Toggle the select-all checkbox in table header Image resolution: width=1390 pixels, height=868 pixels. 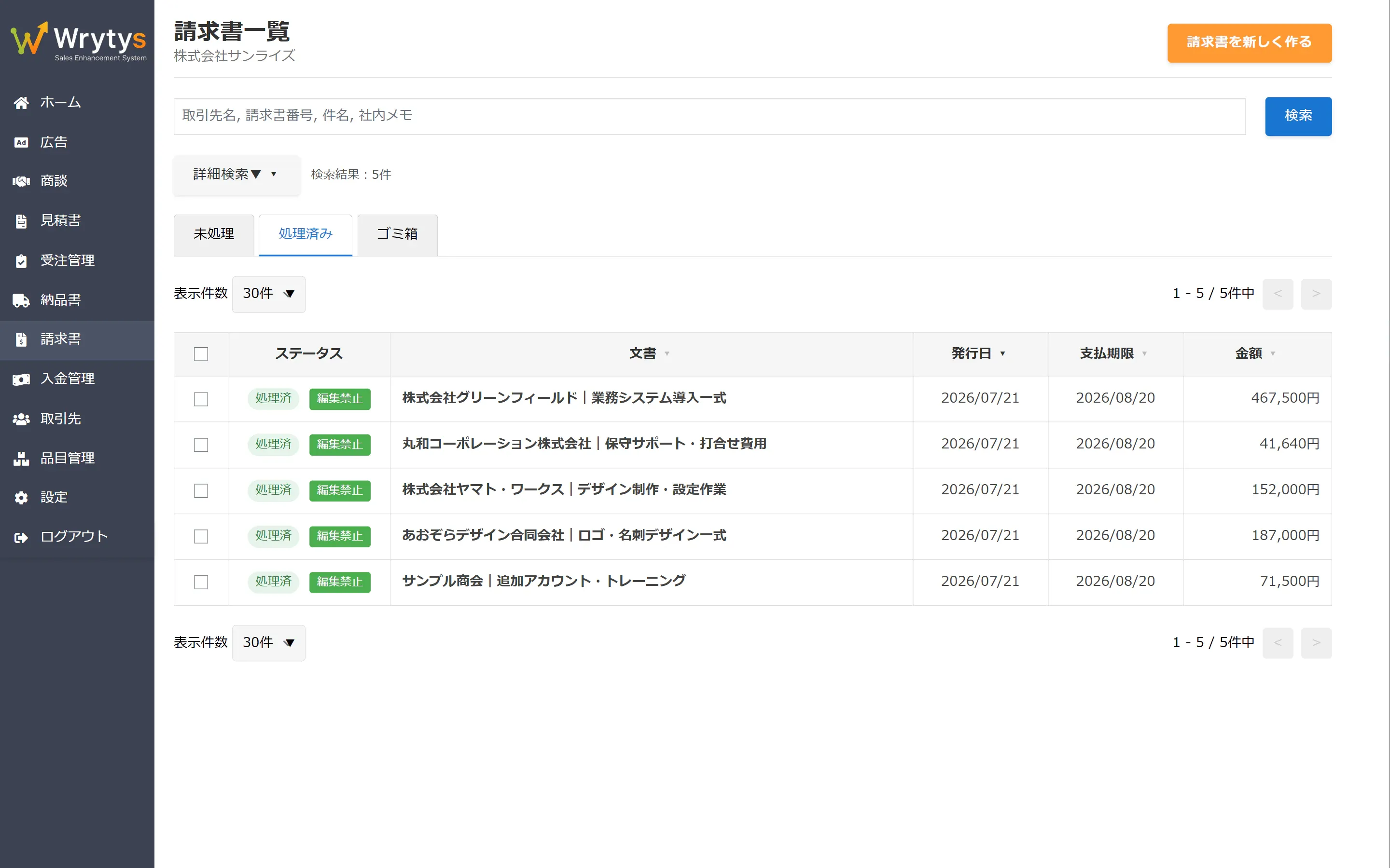coord(201,354)
